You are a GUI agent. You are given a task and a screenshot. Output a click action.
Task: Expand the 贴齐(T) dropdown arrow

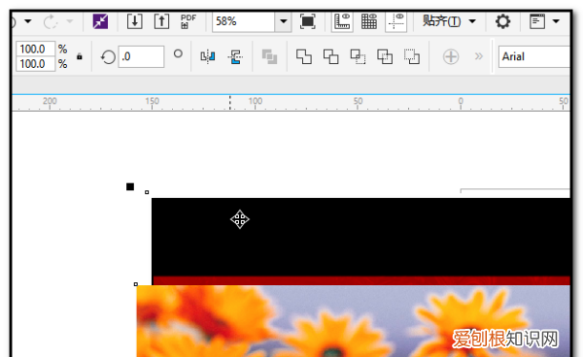[472, 21]
